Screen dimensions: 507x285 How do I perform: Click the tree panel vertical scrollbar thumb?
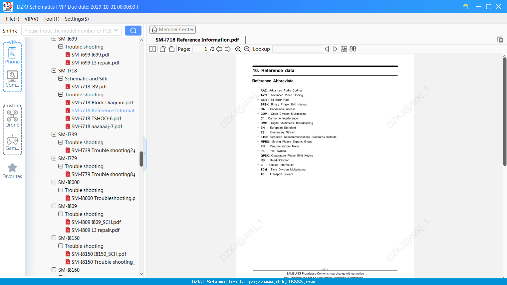(141, 159)
